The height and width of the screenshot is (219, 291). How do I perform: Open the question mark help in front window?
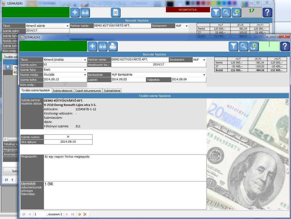(x=285, y=46)
